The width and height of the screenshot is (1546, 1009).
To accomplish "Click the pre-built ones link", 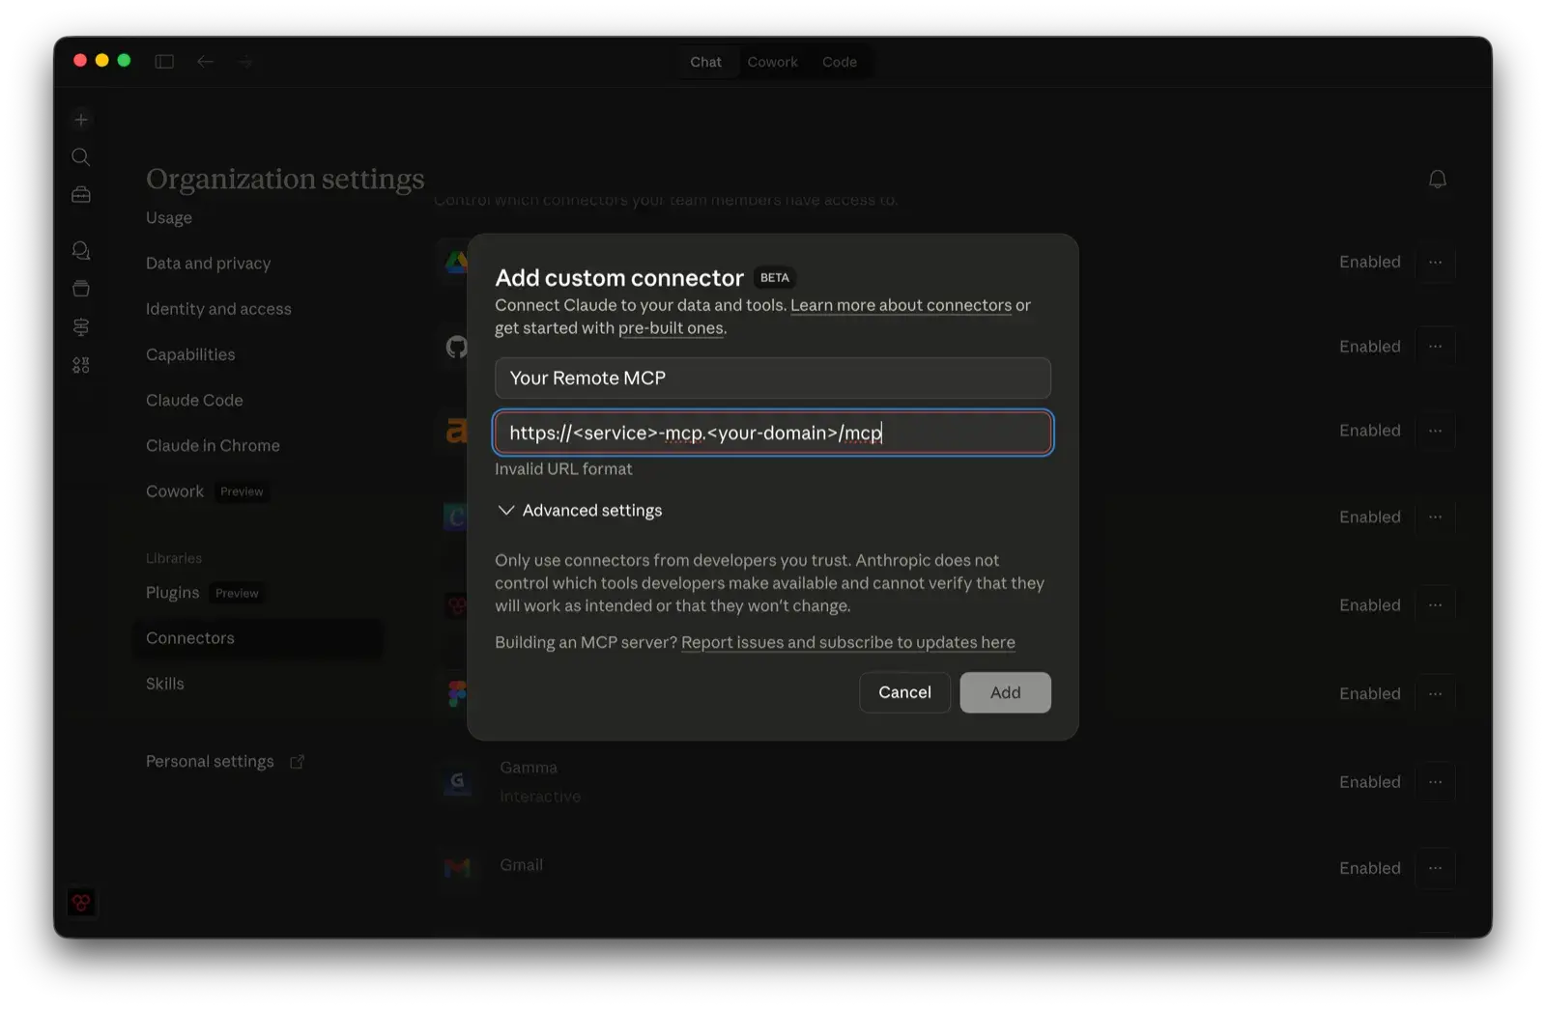I will pos(671,327).
